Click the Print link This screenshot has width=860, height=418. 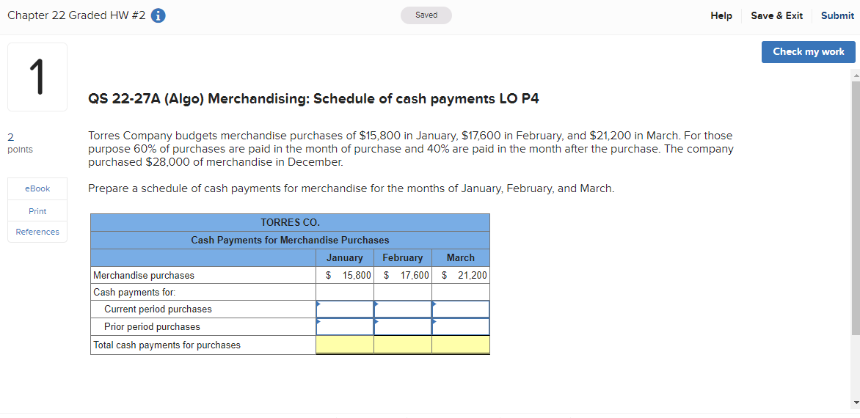(37, 211)
